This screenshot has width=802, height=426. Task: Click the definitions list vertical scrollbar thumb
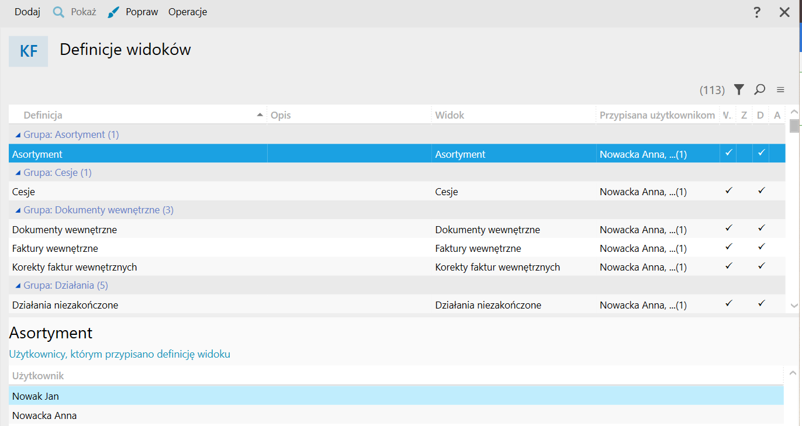[x=794, y=126]
